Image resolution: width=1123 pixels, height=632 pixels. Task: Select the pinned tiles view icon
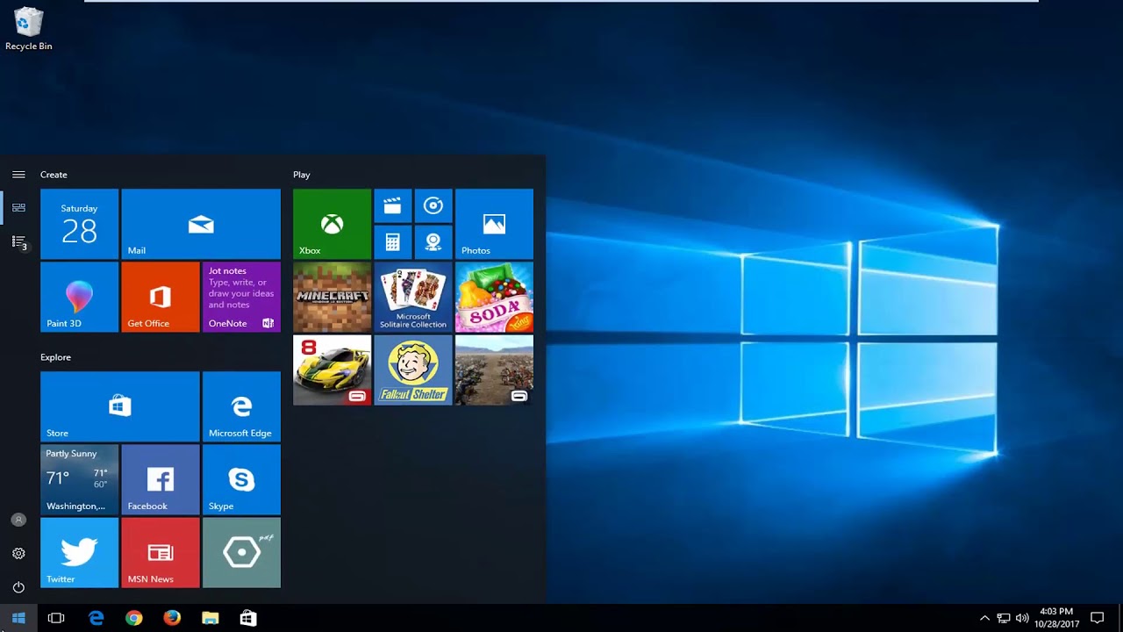coord(18,208)
